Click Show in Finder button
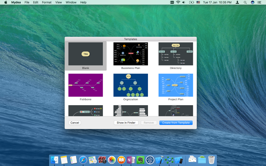Viewport: 266px width, 166px height. [126, 123]
